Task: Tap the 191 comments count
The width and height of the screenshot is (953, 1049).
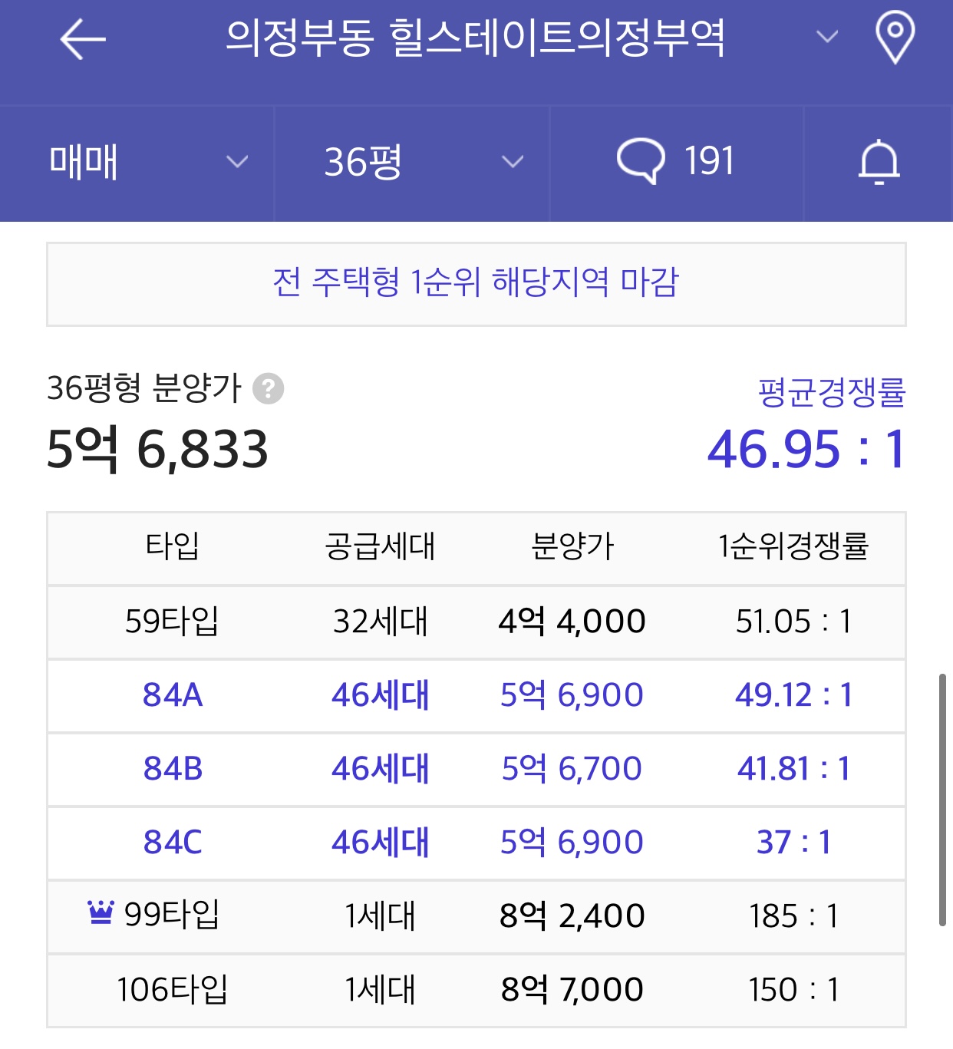Action: pyautogui.click(x=709, y=161)
